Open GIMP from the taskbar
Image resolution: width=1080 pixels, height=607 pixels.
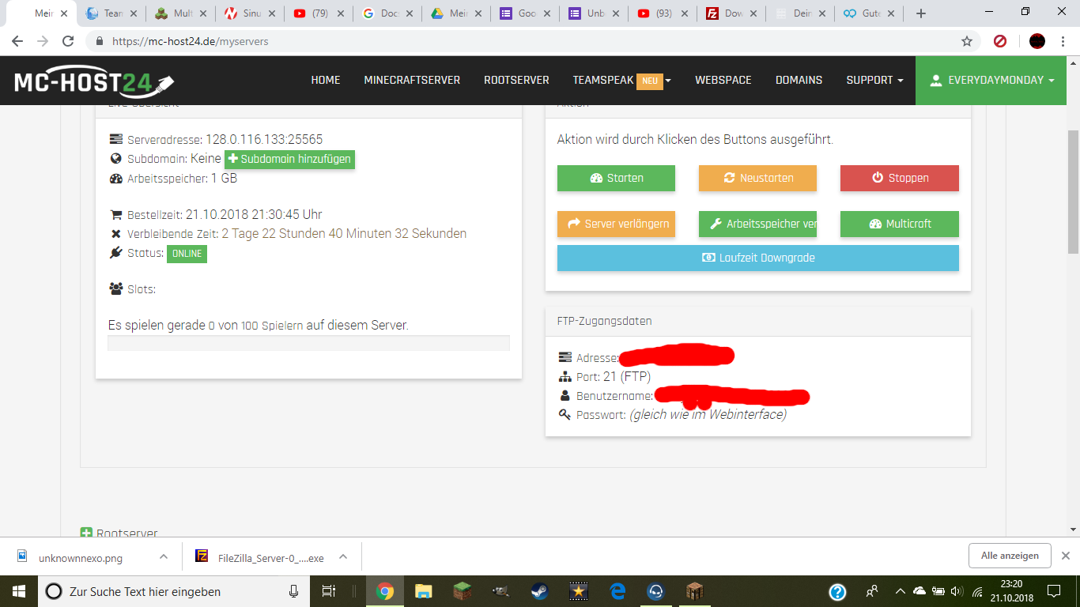click(x=501, y=591)
